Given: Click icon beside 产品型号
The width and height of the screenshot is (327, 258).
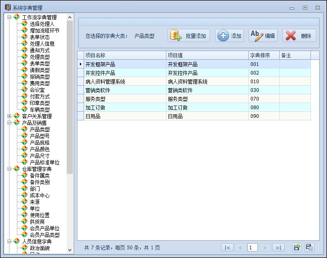Looking at the screenshot, I should coord(24,136).
